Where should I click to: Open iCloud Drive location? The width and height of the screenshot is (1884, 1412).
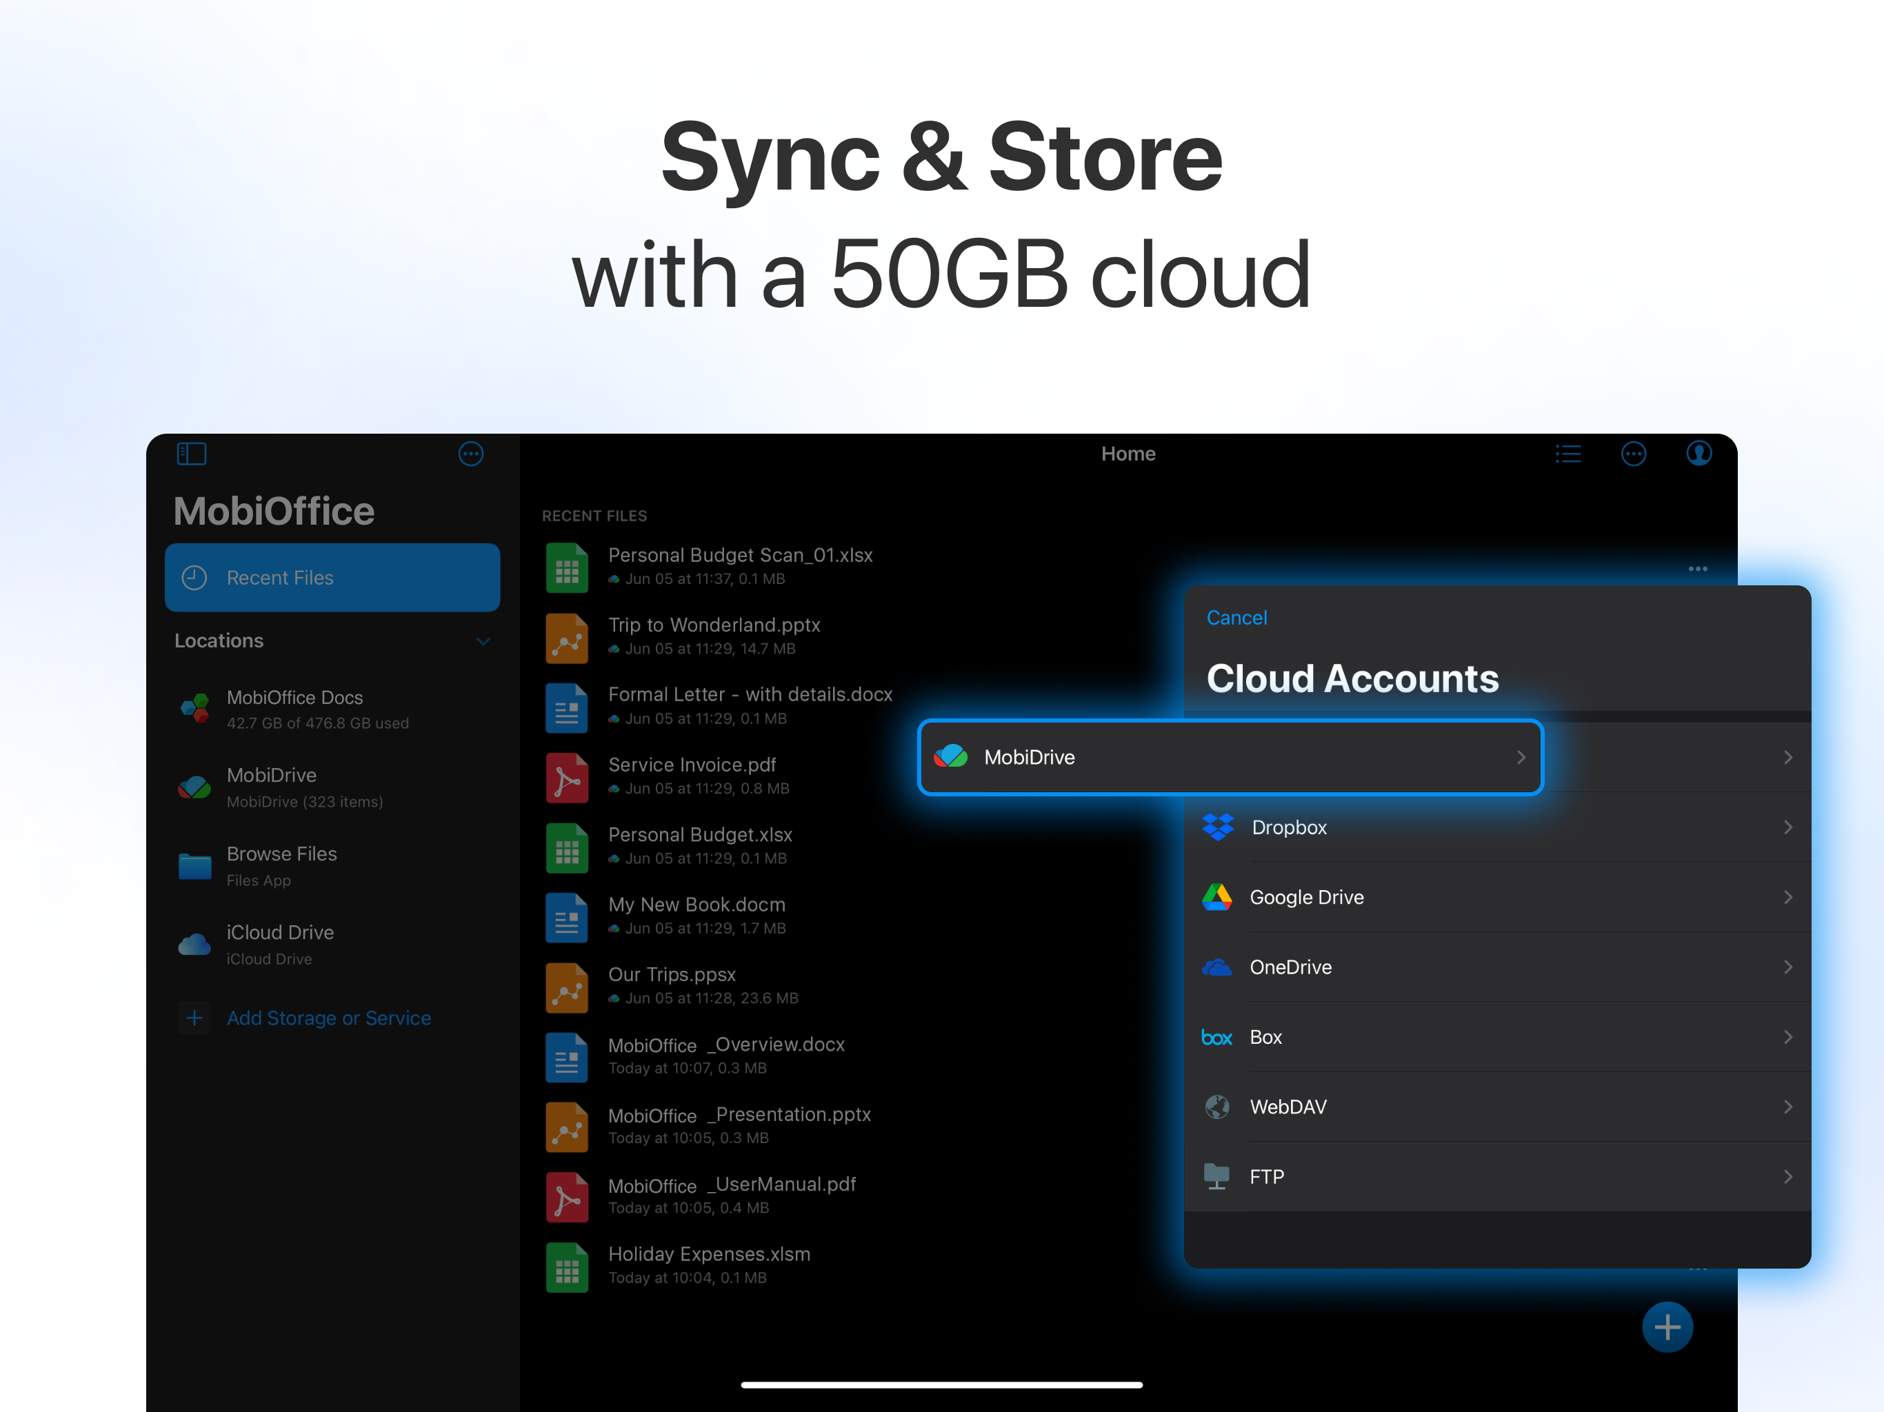(332, 944)
